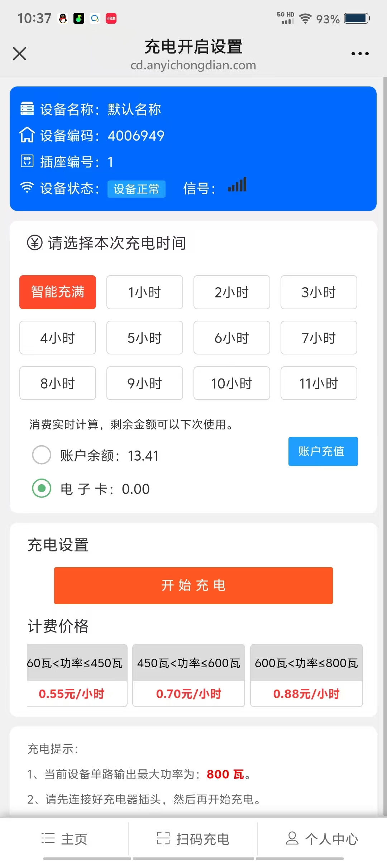The height and width of the screenshot is (861, 387).
Task: Tap the X close page icon
Action: click(19, 54)
